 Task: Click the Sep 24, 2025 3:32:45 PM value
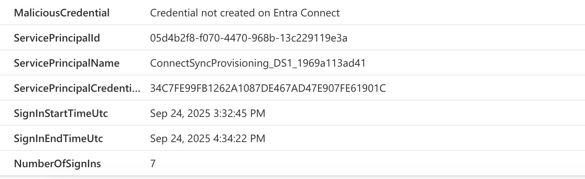click(x=208, y=113)
